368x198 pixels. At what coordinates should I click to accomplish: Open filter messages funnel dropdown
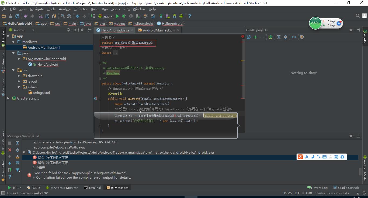tap(18, 170)
